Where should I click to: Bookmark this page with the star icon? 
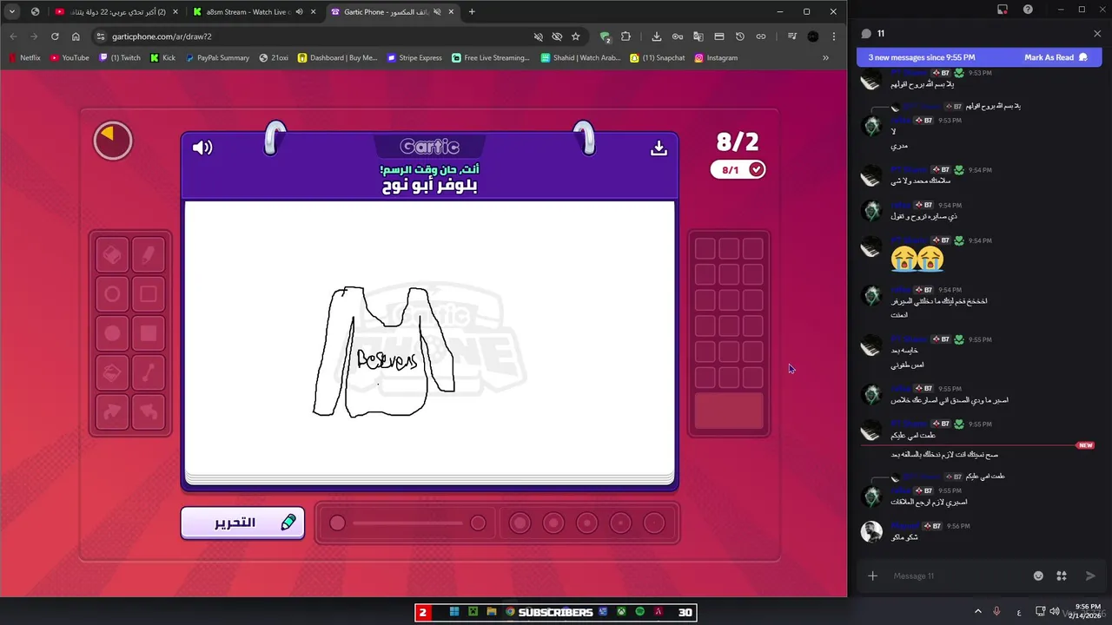pyautogui.click(x=575, y=36)
